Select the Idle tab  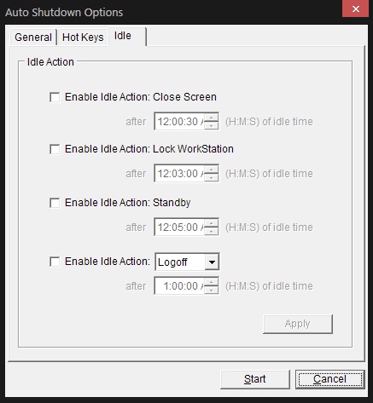click(x=127, y=36)
